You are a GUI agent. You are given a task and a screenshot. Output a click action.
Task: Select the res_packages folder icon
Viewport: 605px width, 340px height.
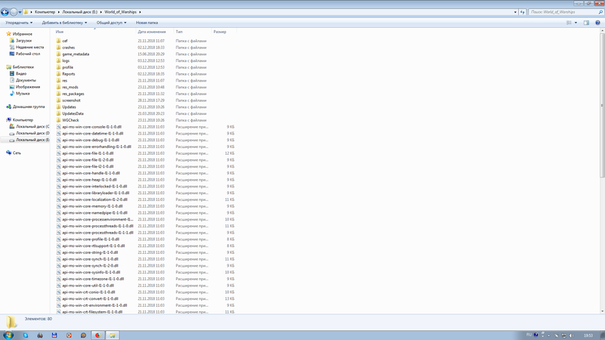pos(59,94)
